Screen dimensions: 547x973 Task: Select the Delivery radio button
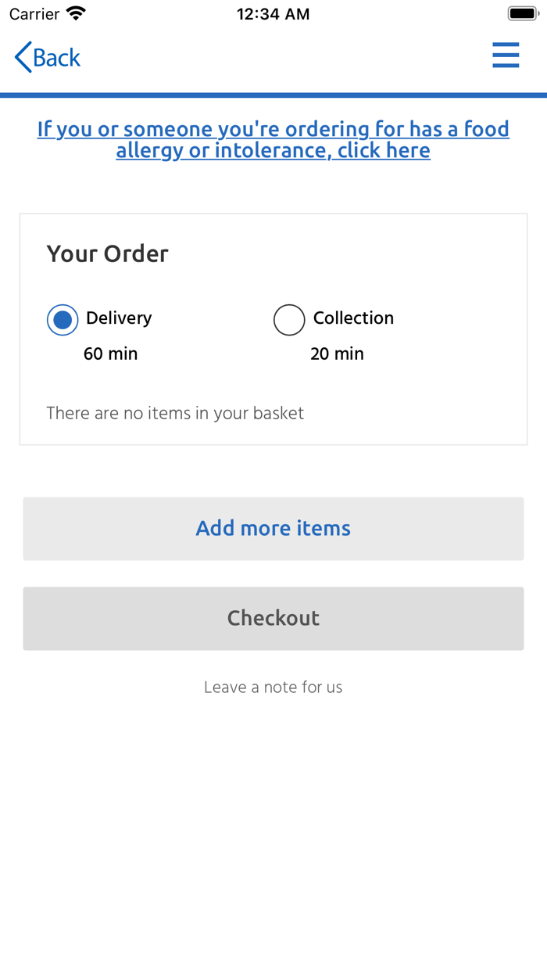point(63,320)
